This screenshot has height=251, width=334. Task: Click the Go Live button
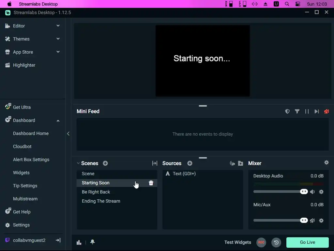[x=307, y=242]
